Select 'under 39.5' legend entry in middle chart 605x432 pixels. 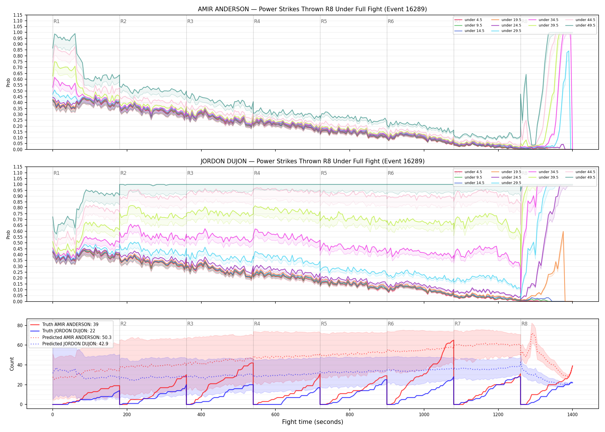coord(543,177)
